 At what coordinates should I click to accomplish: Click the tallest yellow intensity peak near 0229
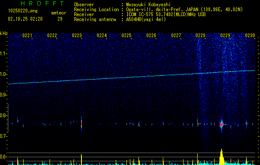coord(222,157)
